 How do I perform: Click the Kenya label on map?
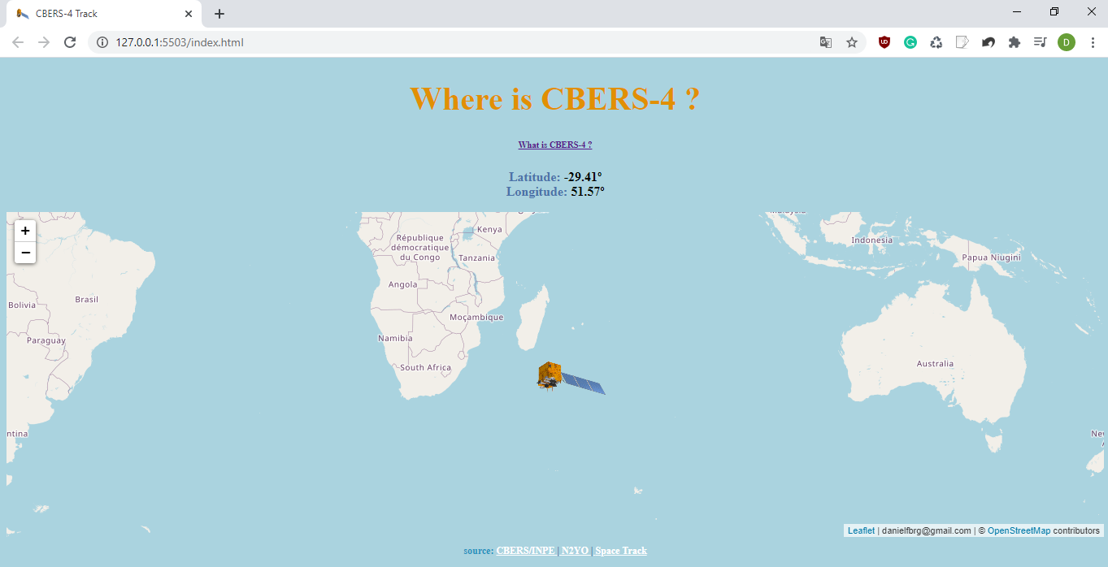[x=489, y=230]
